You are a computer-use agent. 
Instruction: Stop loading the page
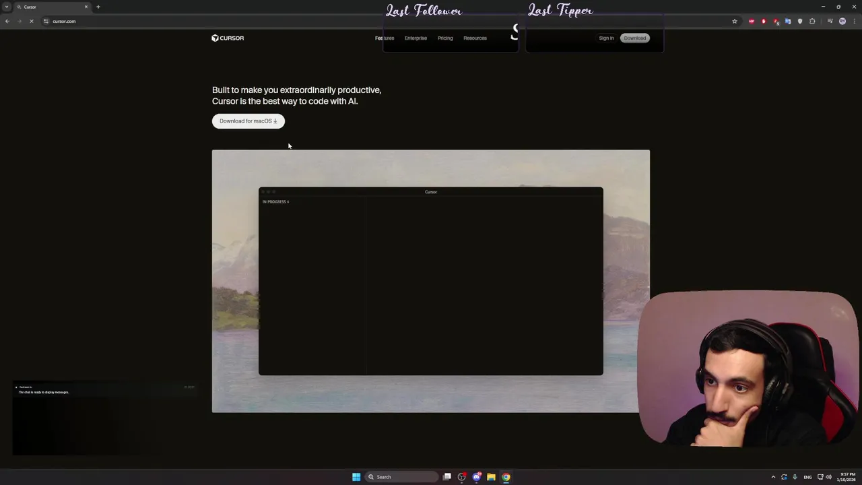pos(31,21)
